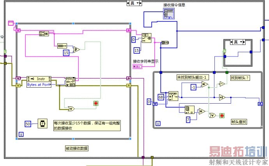Select the OR gate in the frame header loop

click(x=212, y=115)
